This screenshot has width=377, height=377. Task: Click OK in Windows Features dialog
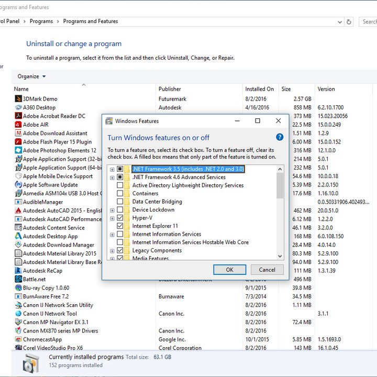pyautogui.click(x=230, y=270)
